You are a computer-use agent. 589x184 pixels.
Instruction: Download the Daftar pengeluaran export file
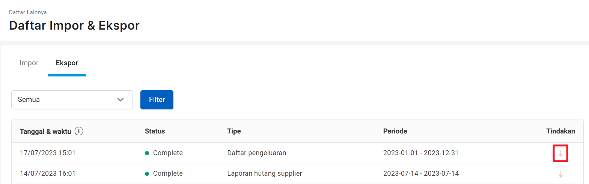[560, 153]
